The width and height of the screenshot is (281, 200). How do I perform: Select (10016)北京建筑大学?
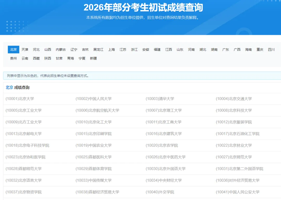(164, 134)
